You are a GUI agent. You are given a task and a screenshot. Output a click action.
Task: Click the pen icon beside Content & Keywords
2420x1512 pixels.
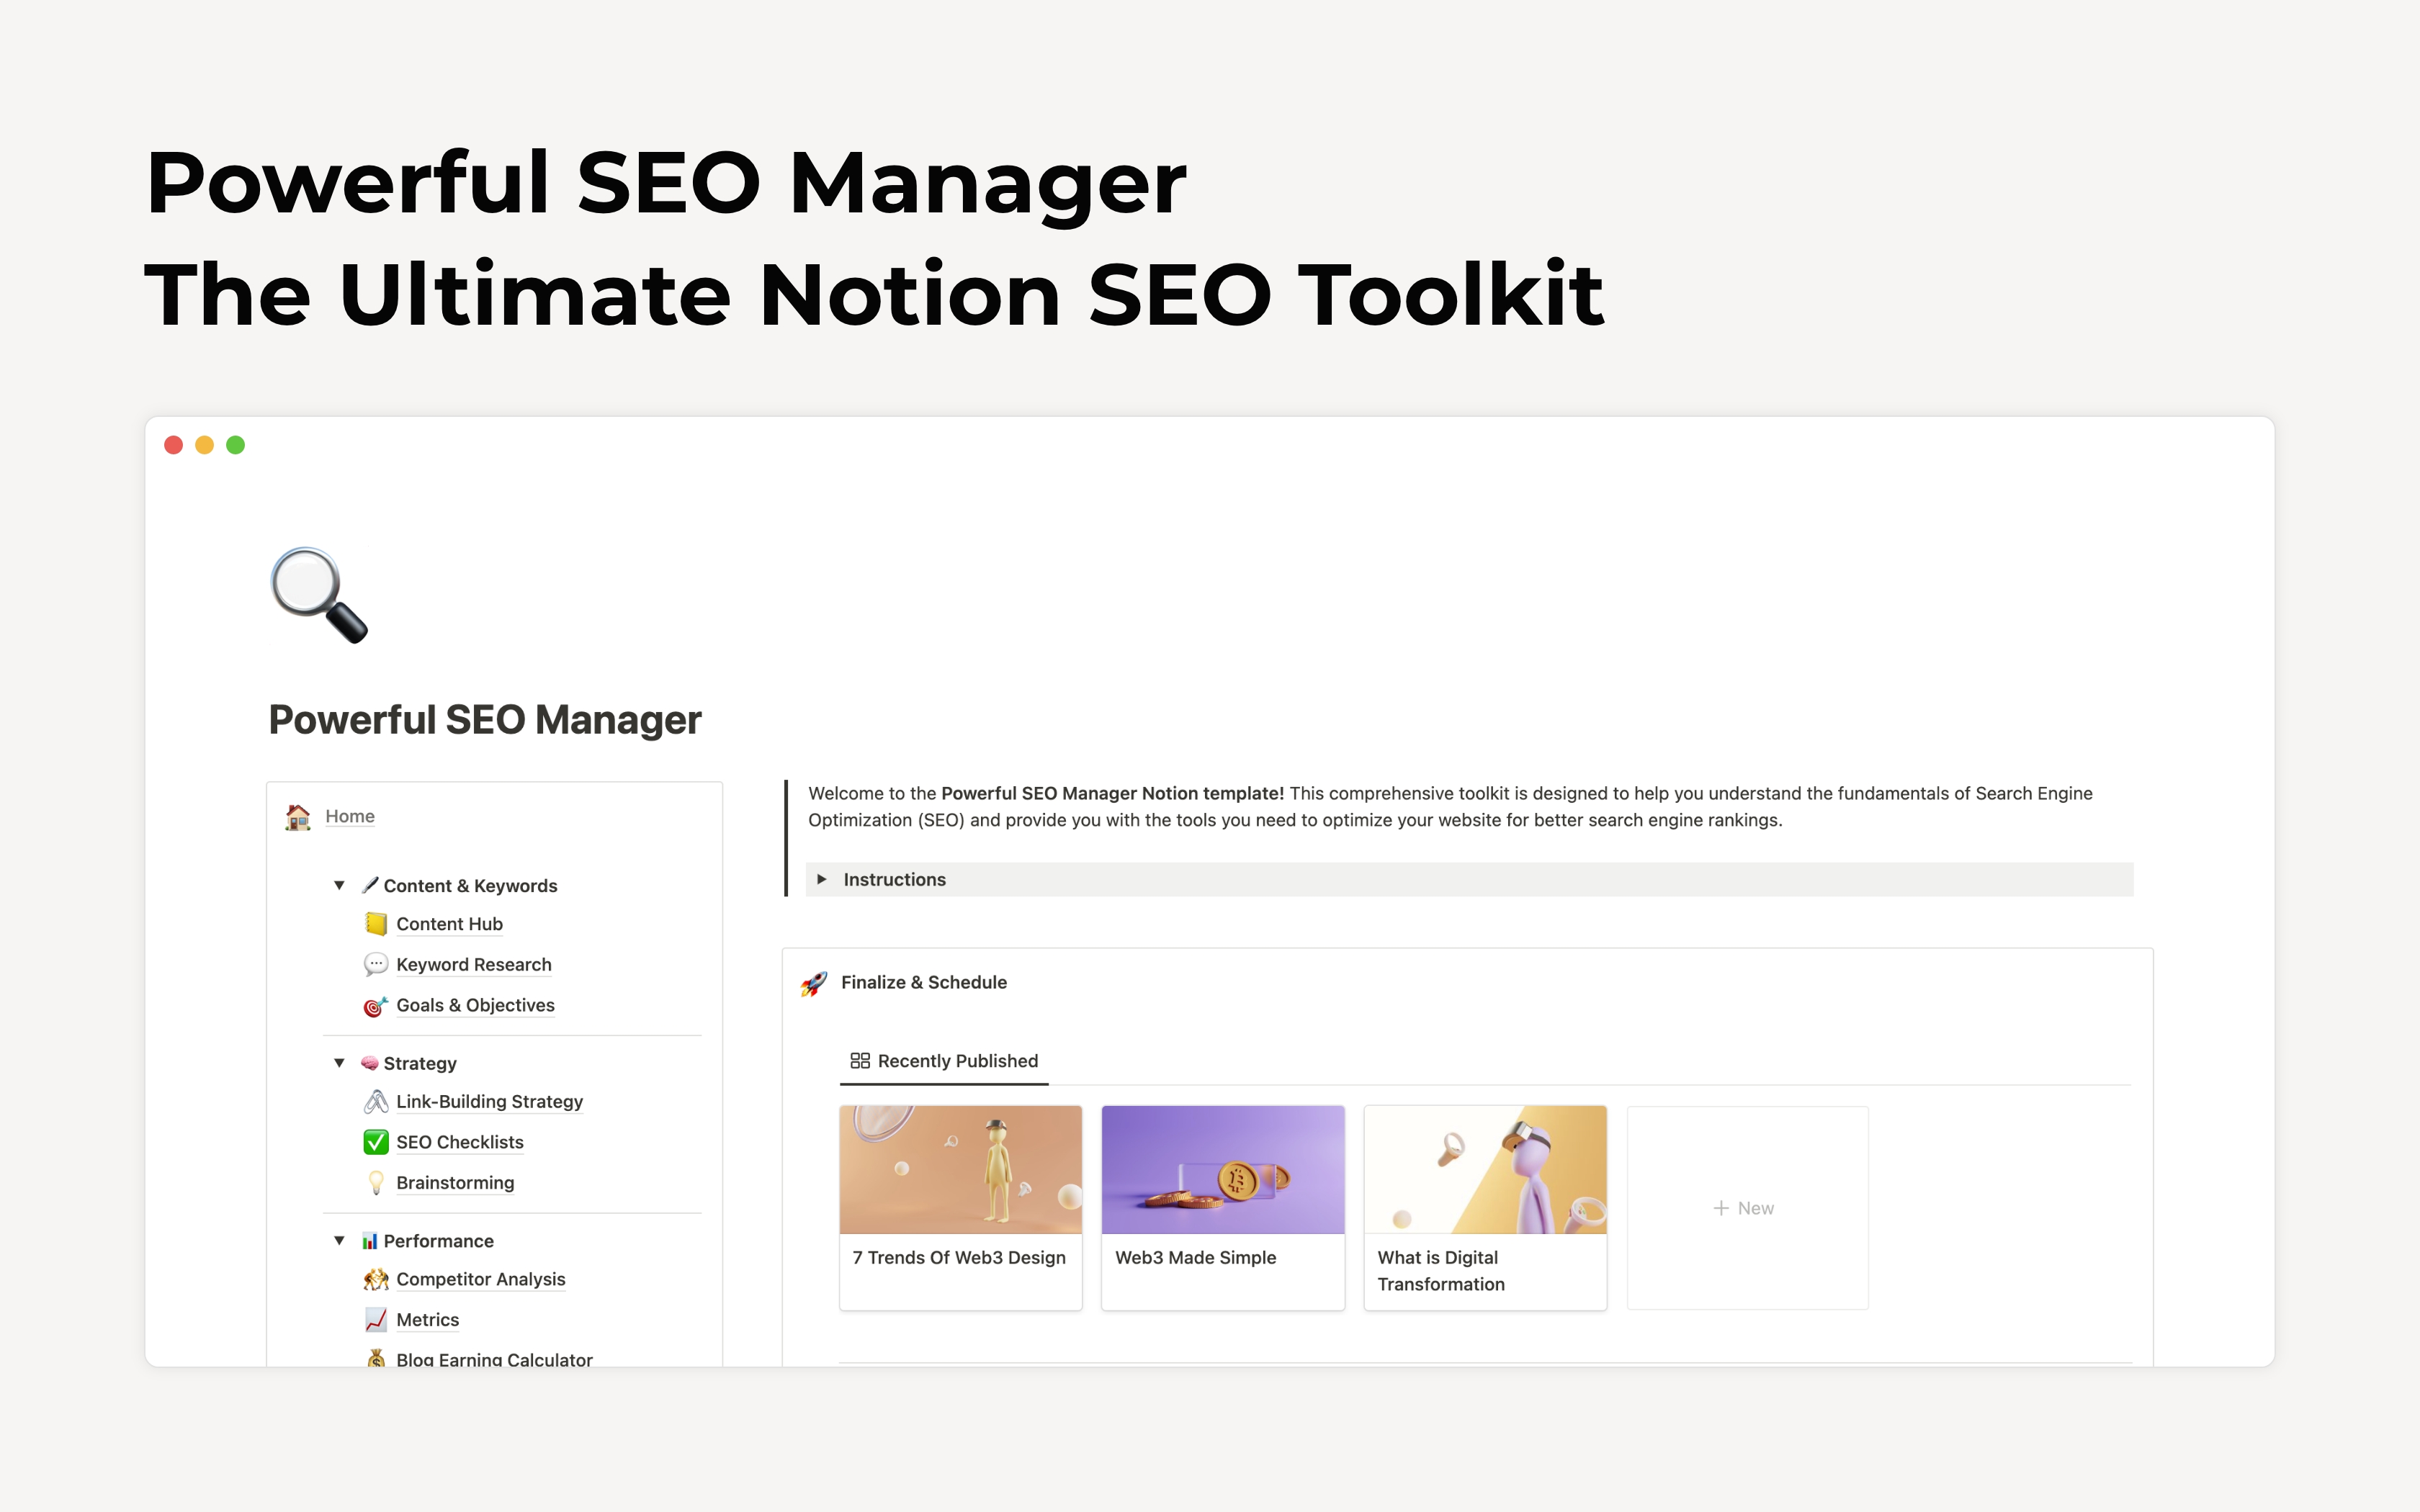click(370, 885)
